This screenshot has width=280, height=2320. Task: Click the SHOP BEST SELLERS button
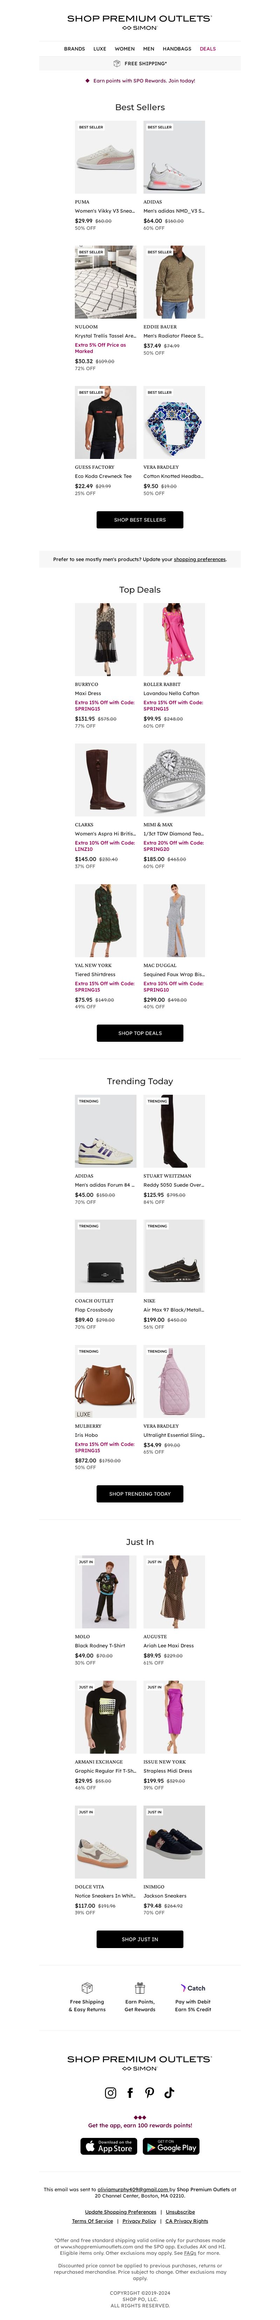140,520
